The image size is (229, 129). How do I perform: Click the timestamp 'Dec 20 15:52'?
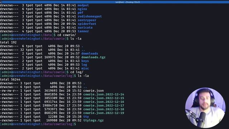[x=70, y=91]
